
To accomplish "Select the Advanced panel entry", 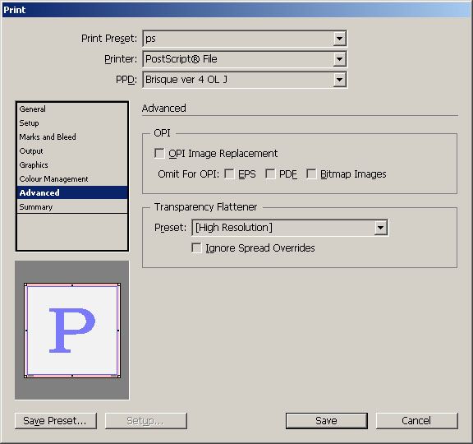I will 72,192.
